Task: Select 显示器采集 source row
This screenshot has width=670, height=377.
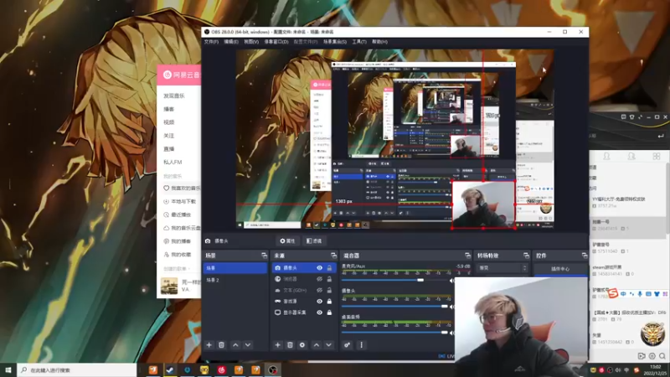Action: pyautogui.click(x=304, y=312)
